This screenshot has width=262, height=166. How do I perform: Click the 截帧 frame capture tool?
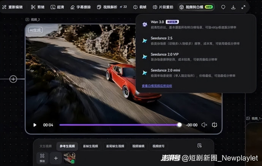click(140, 7)
